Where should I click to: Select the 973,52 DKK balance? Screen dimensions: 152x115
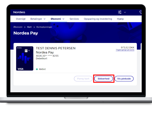tap(127, 48)
